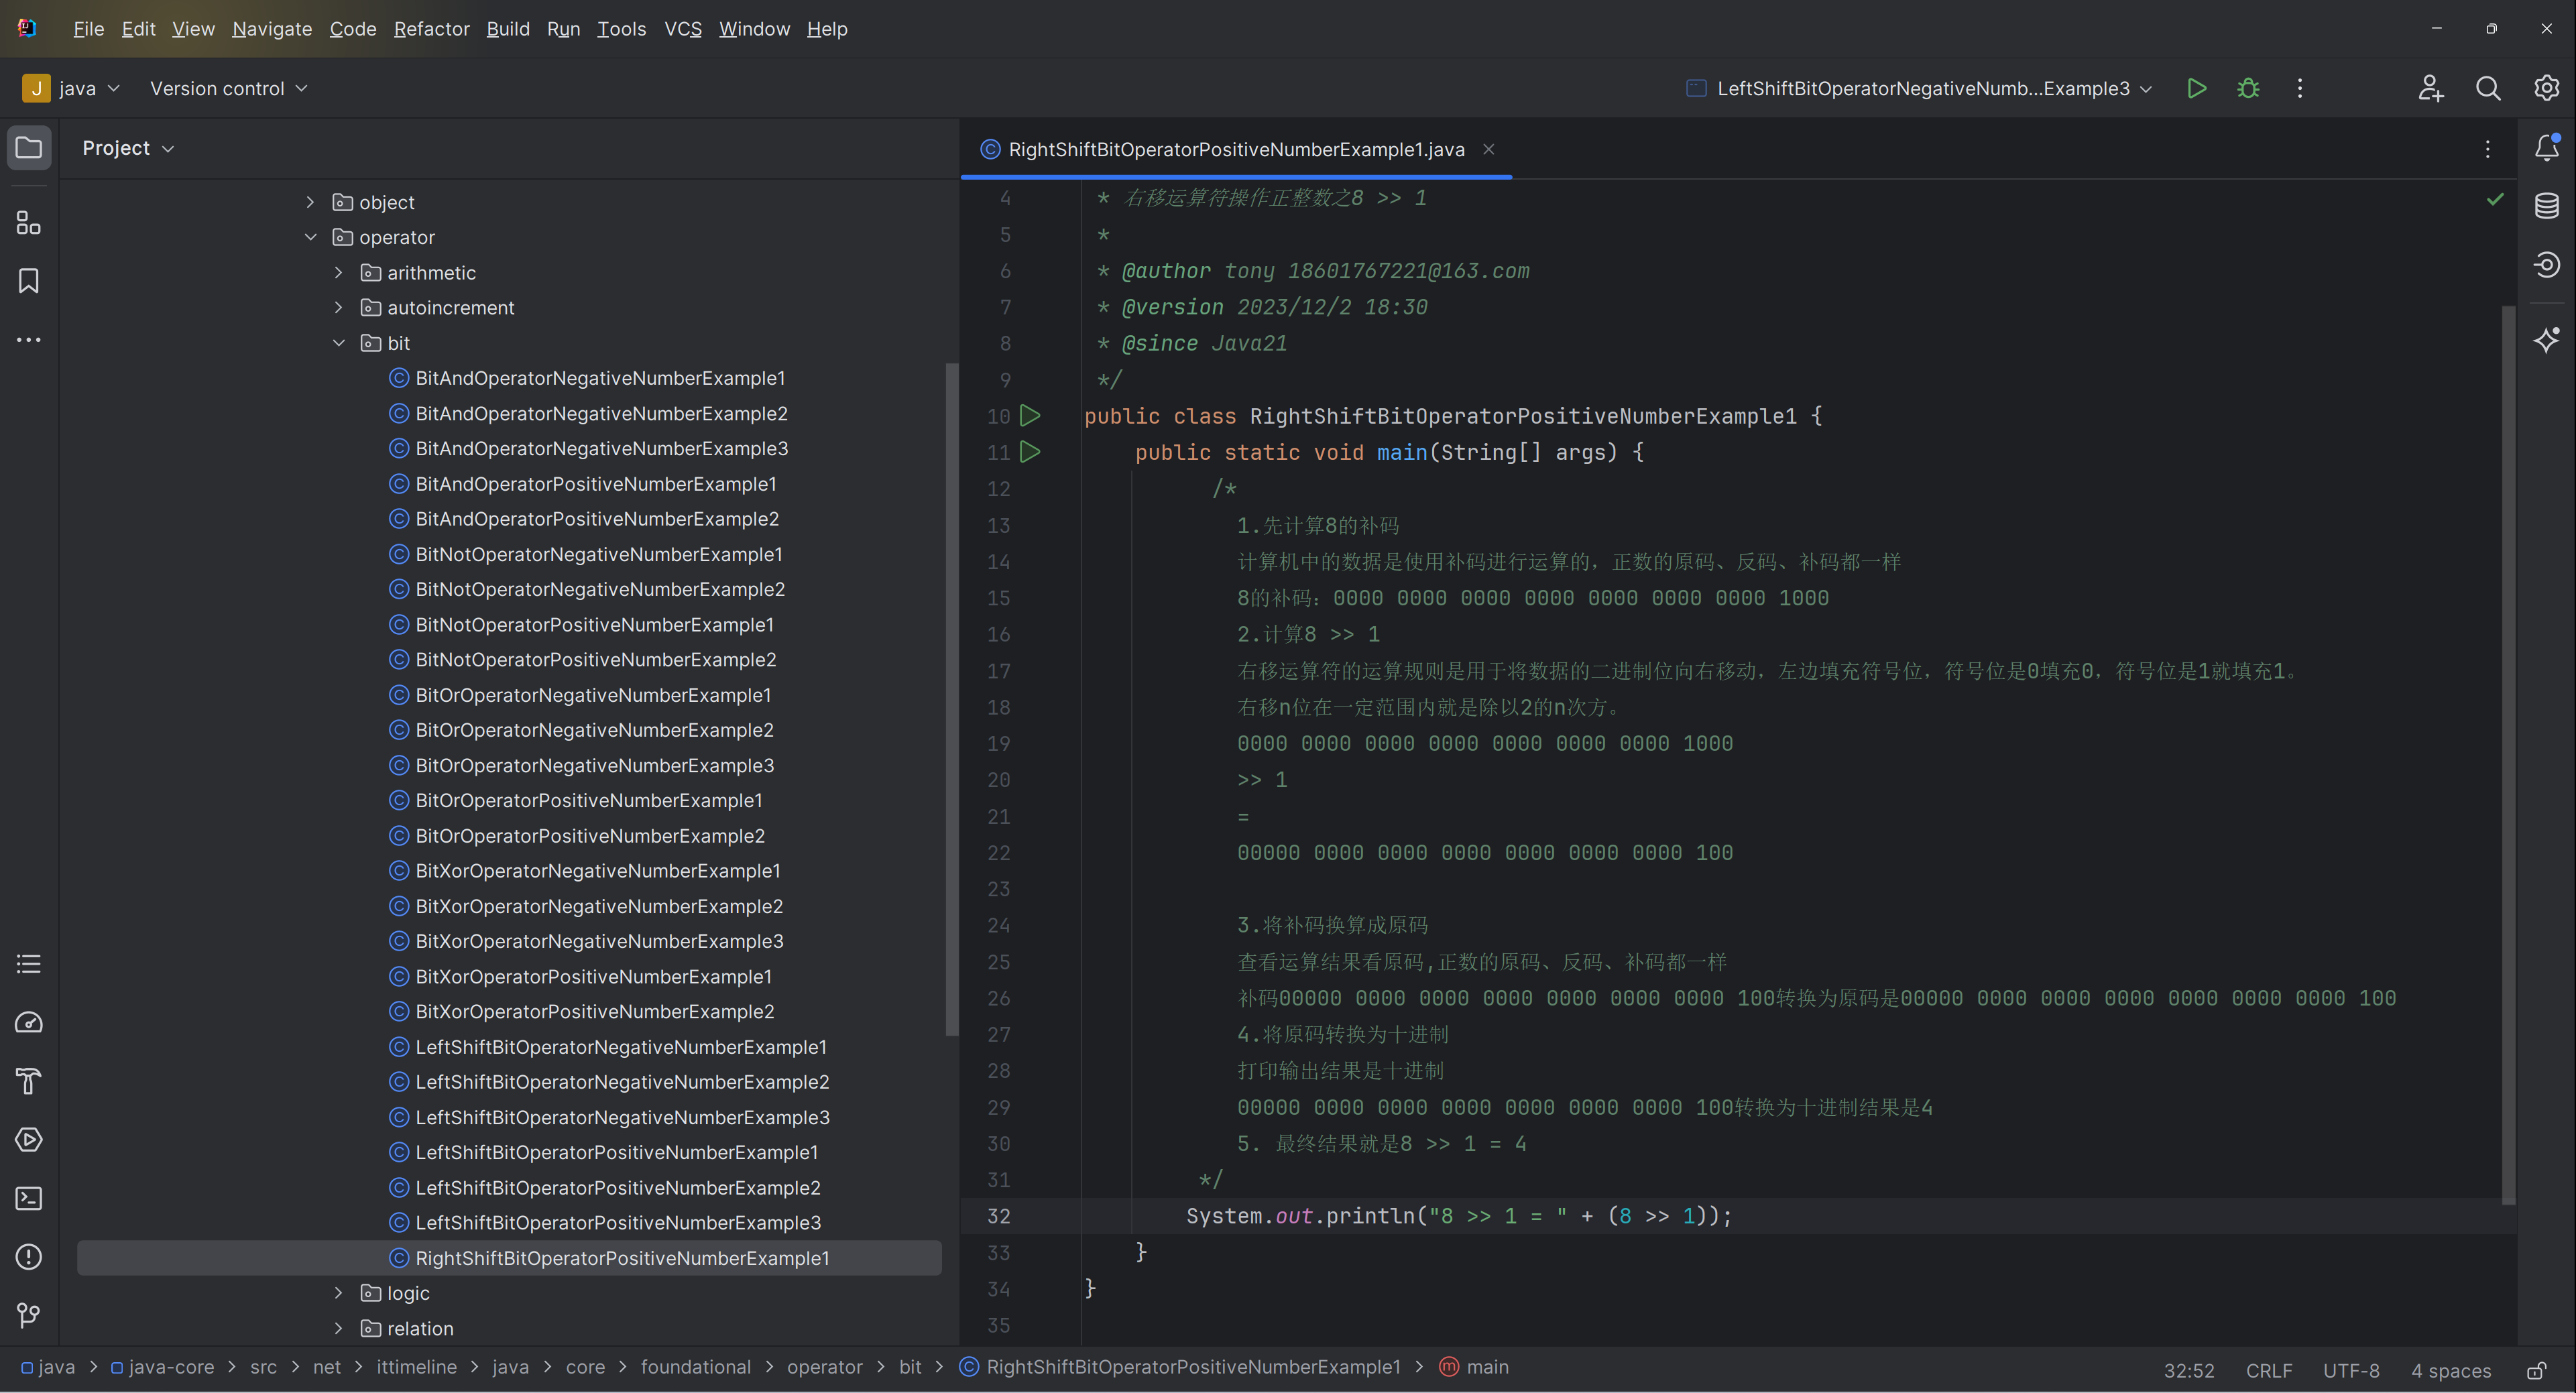Run the current configuration with green play button

[x=2196, y=88]
